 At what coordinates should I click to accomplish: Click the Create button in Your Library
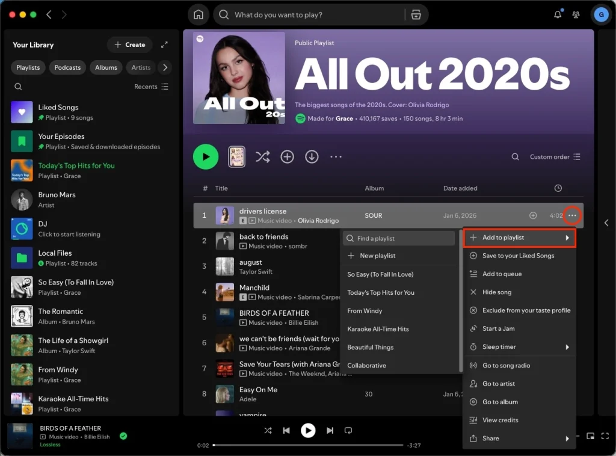129,44
